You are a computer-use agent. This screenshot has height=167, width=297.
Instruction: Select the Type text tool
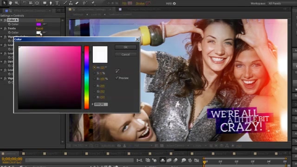click(57, 3)
